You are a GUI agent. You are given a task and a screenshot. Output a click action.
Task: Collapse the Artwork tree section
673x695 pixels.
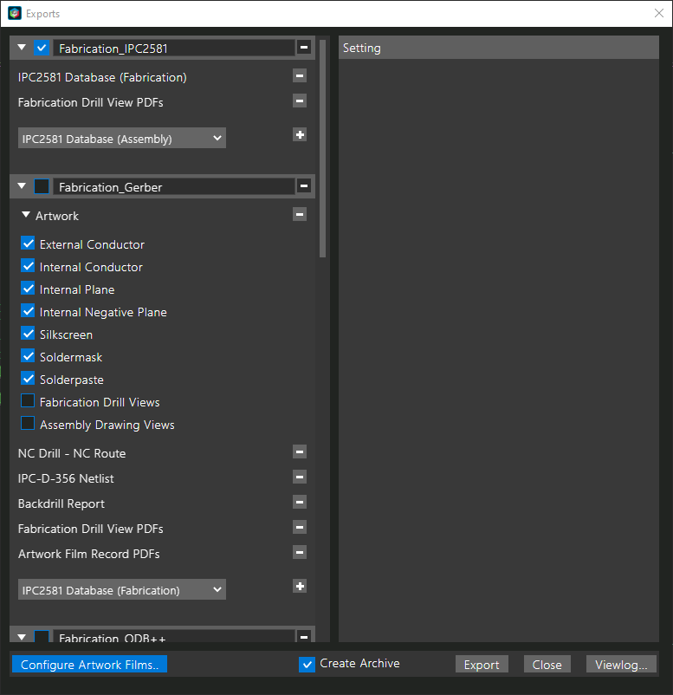pyautogui.click(x=26, y=215)
